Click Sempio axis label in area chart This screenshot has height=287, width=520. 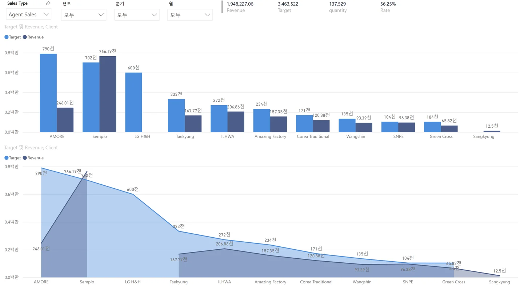[87, 282]
